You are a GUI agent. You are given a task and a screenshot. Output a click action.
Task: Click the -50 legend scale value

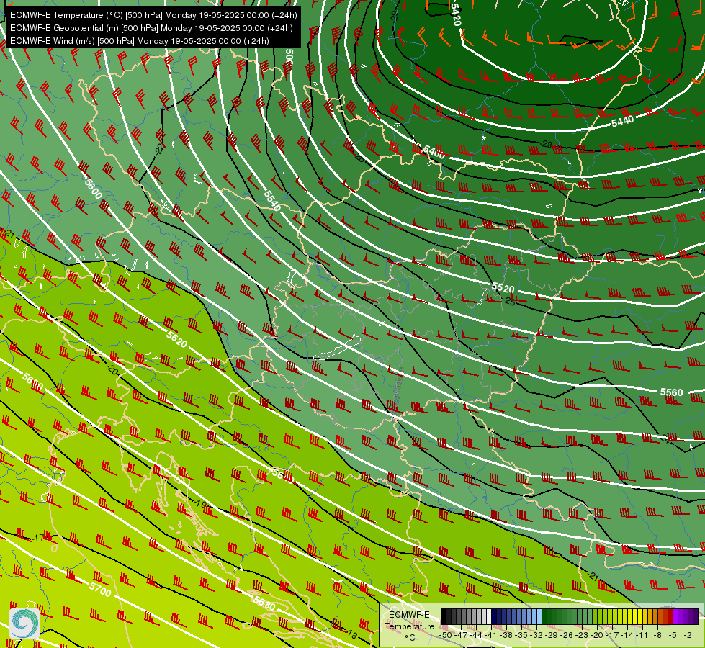click(x=446, y=636)
